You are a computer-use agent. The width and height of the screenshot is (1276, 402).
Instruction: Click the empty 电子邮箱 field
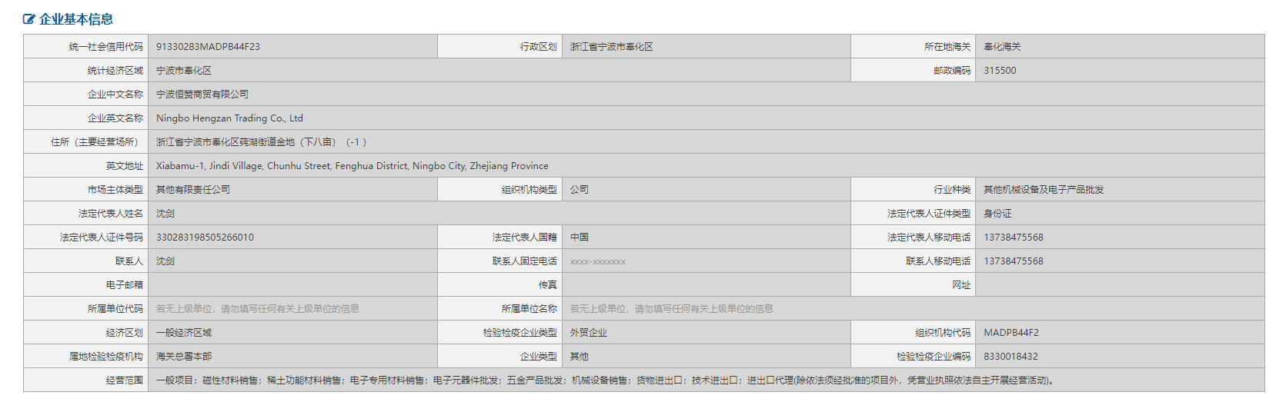(292, 285)
